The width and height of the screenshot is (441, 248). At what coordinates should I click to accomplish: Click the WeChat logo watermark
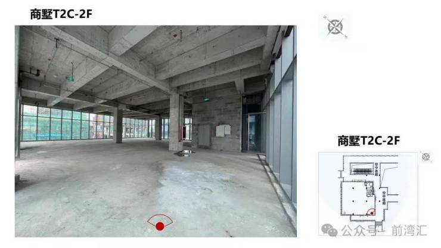[x=330, y=230]
